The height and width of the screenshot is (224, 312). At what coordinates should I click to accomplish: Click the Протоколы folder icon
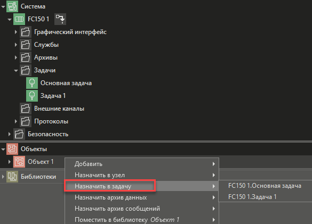[26, 121]
